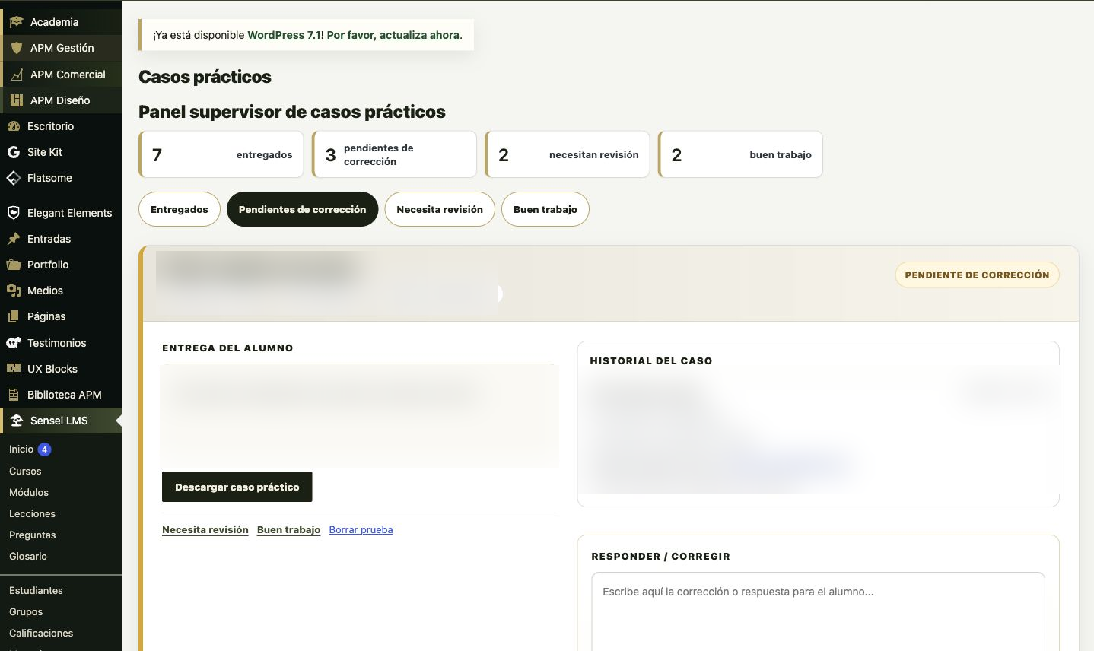Download with Descargar caso práctico button

[x=237, y=487]
